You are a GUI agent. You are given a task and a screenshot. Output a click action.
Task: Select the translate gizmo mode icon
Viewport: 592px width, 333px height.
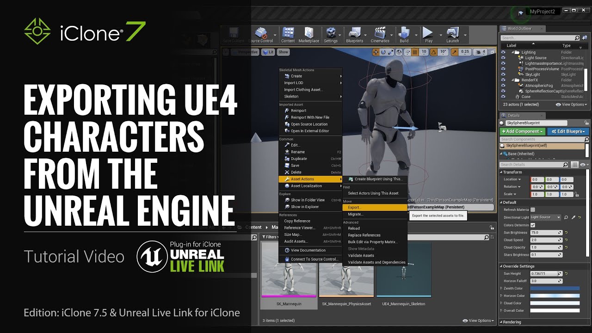click(376, 52)
